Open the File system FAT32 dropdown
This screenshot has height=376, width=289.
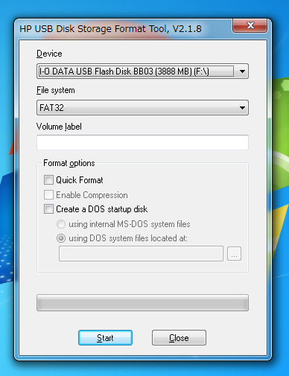coord(142,108)
